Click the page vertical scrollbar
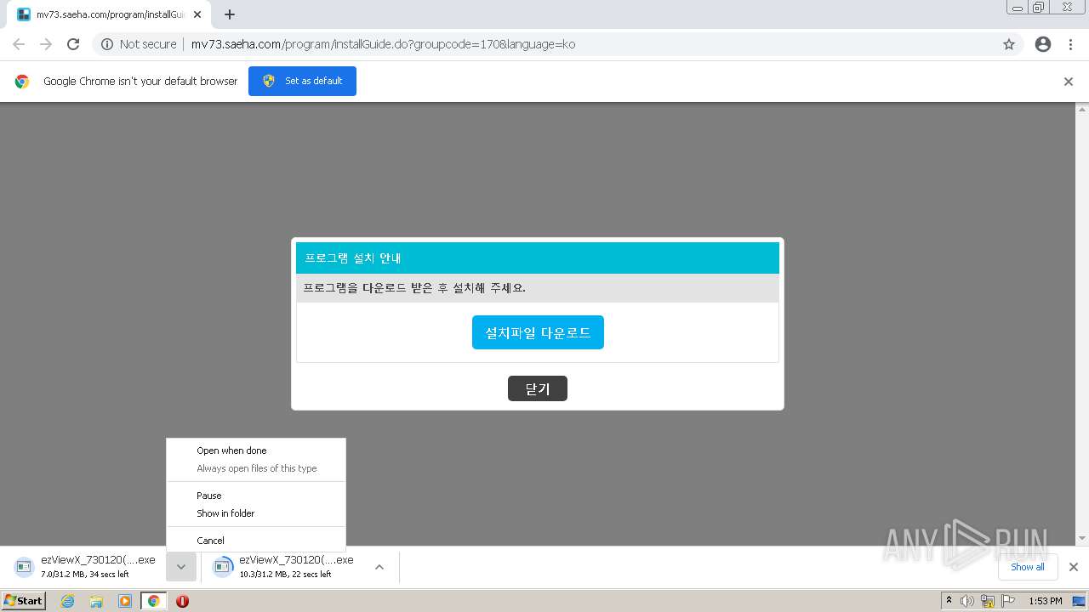Screen dimensions: 1089x612 click(1082, 323)
